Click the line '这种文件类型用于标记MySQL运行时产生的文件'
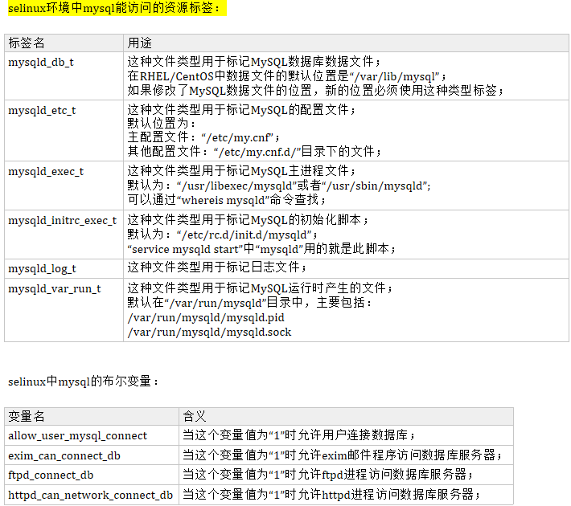Screen dimensions: 571x506 tap(260, 288)
